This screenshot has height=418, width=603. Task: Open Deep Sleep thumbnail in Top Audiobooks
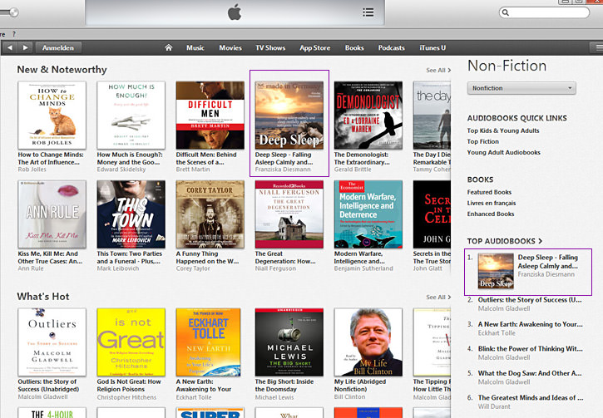tap(496, 271)
